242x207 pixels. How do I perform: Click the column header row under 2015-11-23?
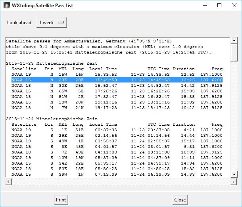(x=117, y=69)
